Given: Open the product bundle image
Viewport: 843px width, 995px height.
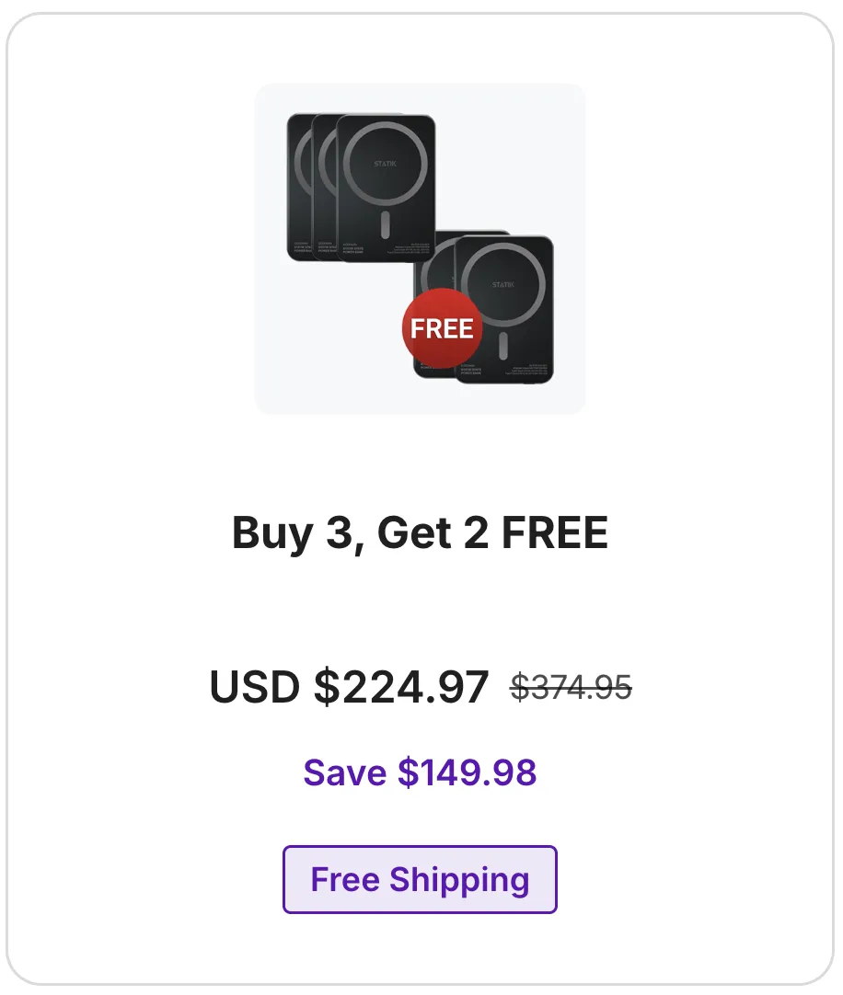Looking at the screenshot, I should tap(420, 248).
